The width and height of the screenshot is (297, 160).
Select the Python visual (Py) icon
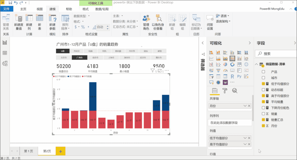pyautogui.click(x=239, y=76)
